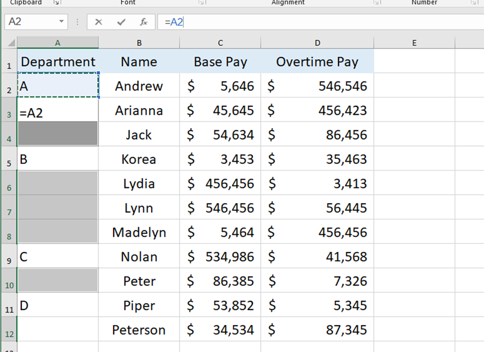Click the Overtime Pay header cell
Screen dimensions: 484x352
317,61
